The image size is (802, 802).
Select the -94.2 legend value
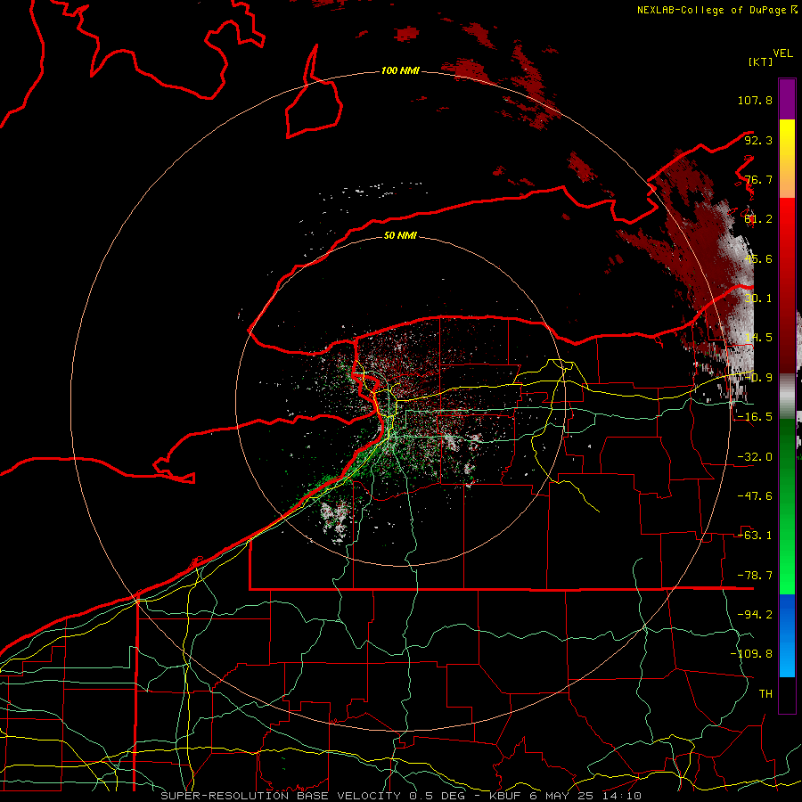point(755,615)
